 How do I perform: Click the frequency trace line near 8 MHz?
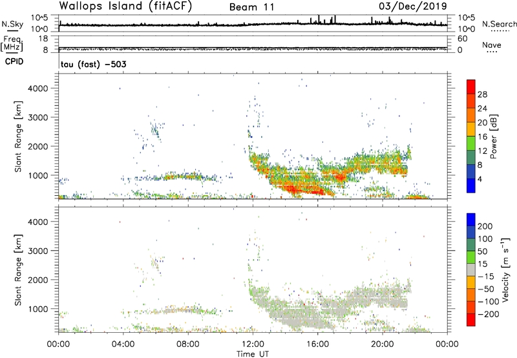pyautogui.click(x=253, y=48)
